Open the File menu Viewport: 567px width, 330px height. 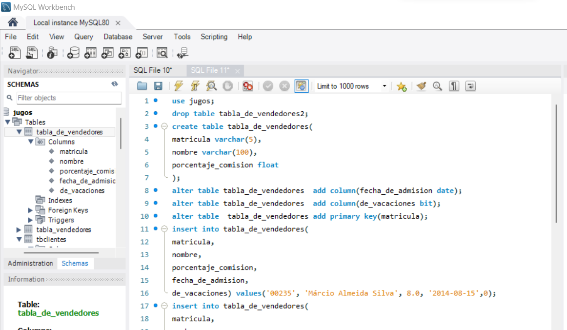click(x=10, y=37)
